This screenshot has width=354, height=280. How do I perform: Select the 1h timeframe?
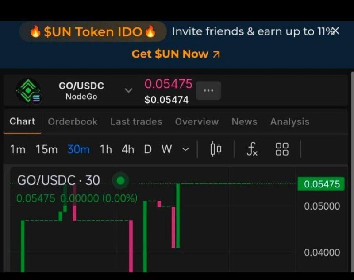coord(106,149)
